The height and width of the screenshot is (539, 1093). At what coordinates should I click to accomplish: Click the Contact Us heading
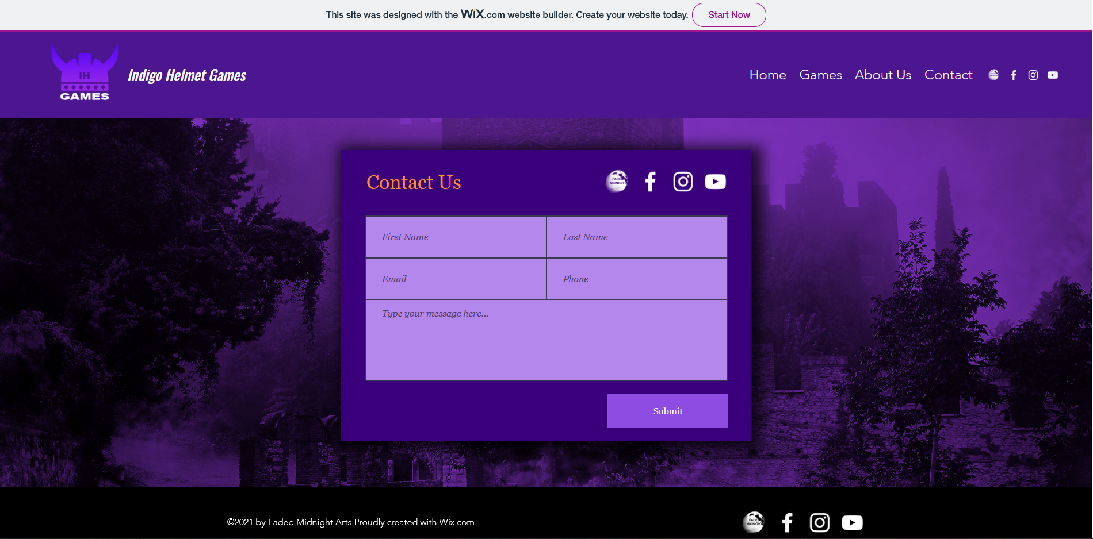coord(414,182)
